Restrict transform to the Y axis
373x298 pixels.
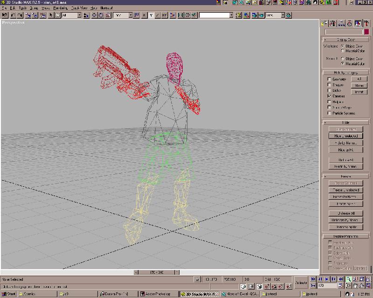click(x=151, y=15)
